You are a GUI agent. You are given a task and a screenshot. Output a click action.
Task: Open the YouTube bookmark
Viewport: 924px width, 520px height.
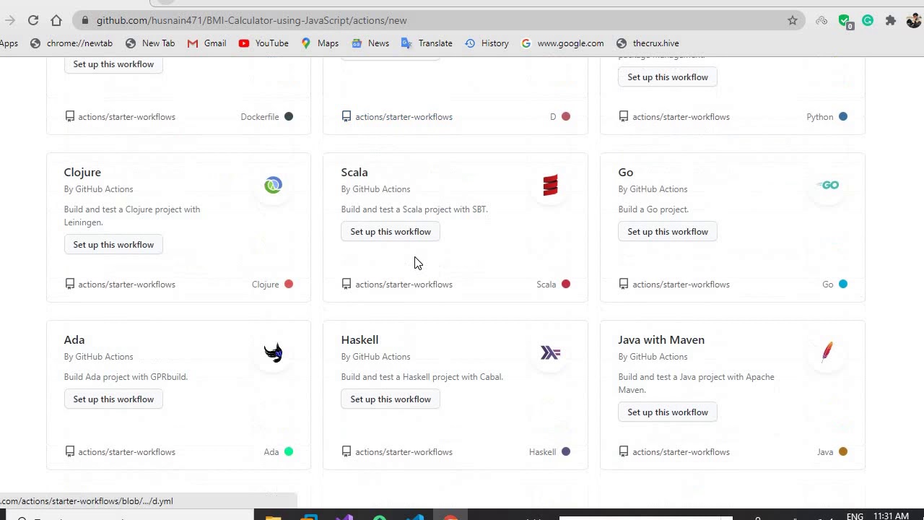pos(263,43)
